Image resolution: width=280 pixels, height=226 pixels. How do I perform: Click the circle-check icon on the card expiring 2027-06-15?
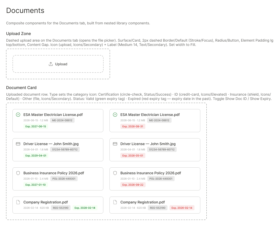pyautogui.click(x=18, y=115)
